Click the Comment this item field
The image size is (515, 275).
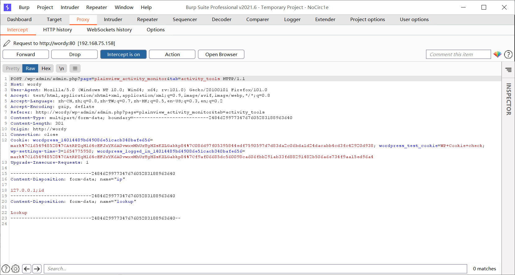[x=459, y=54]
